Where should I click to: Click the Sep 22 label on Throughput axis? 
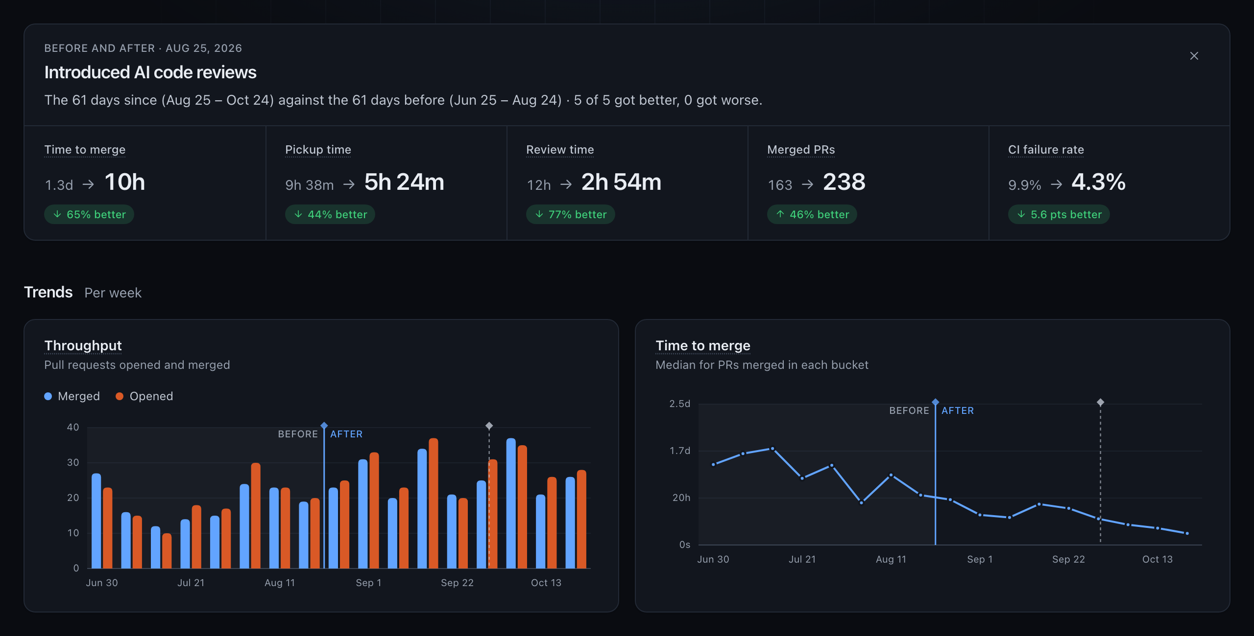coord(457,583)
